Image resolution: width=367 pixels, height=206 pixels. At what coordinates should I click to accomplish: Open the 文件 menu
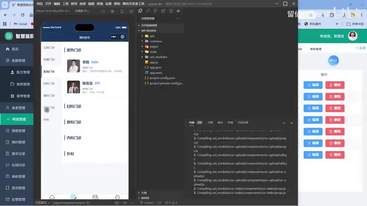tap(48, 4)
